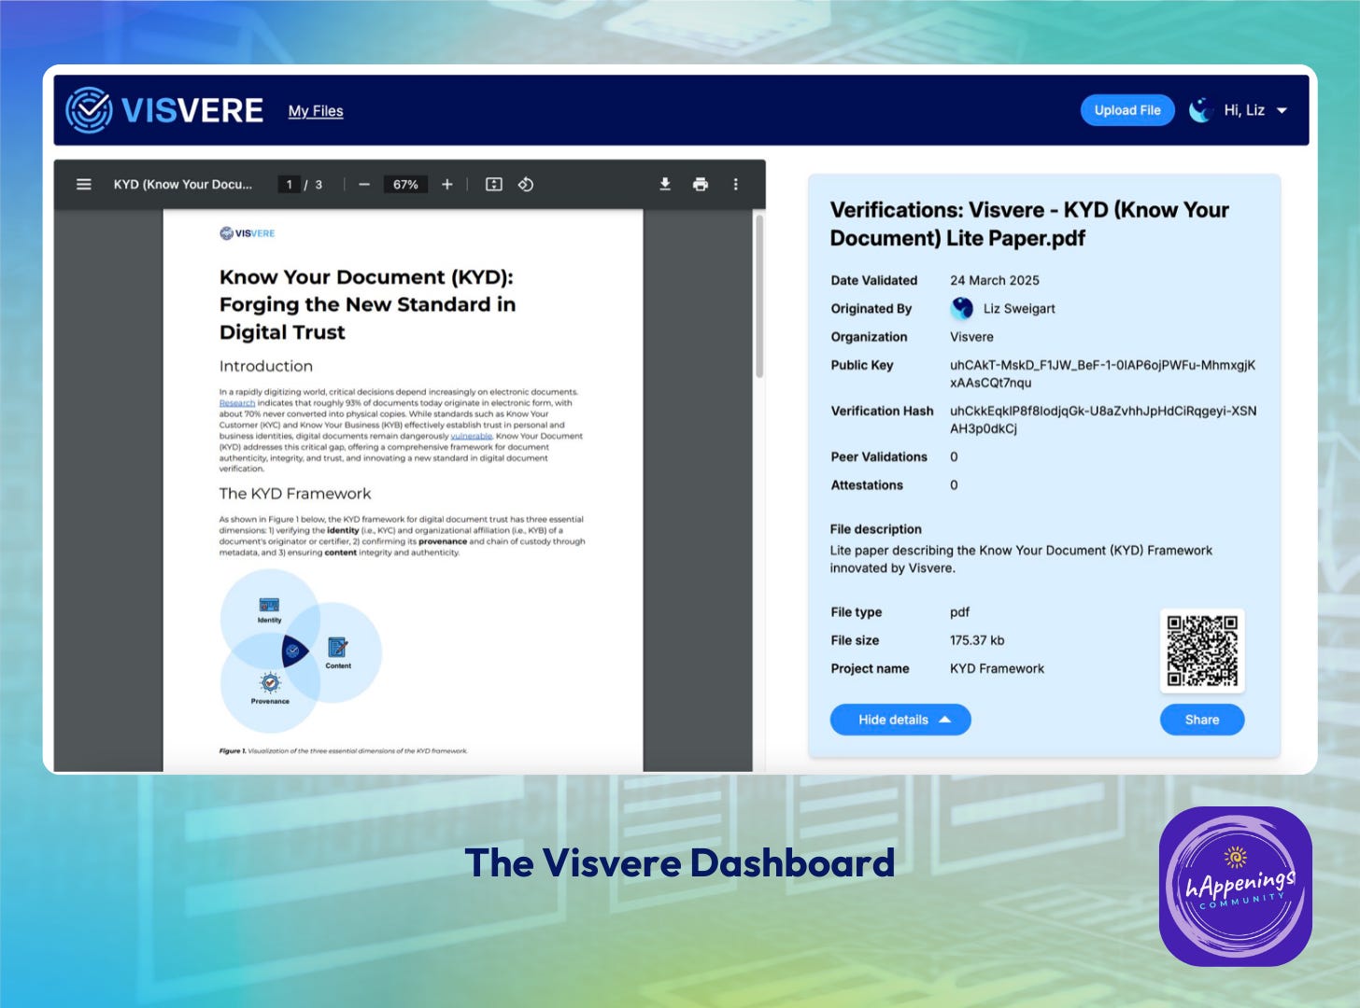Click the Figure 1 caption text

[x=343, y=750]
